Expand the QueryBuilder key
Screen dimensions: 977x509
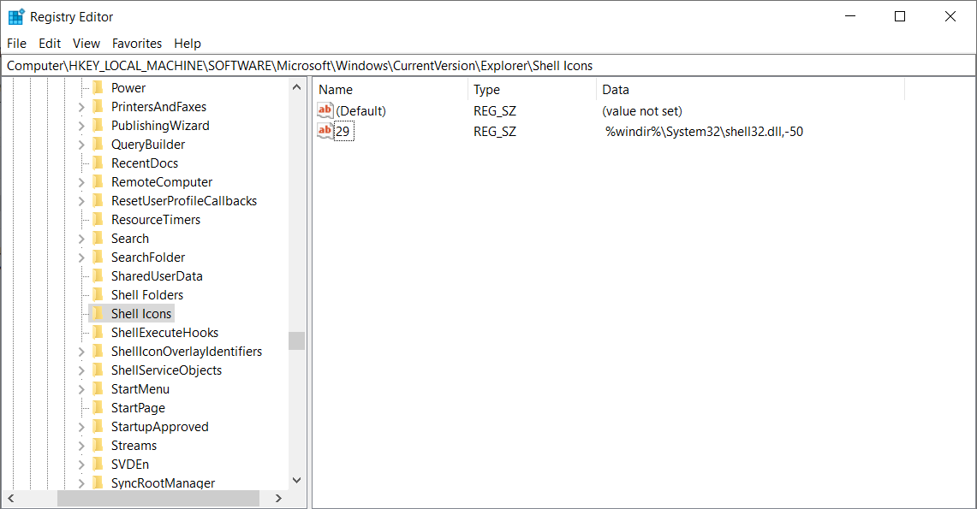pos(81,145)
